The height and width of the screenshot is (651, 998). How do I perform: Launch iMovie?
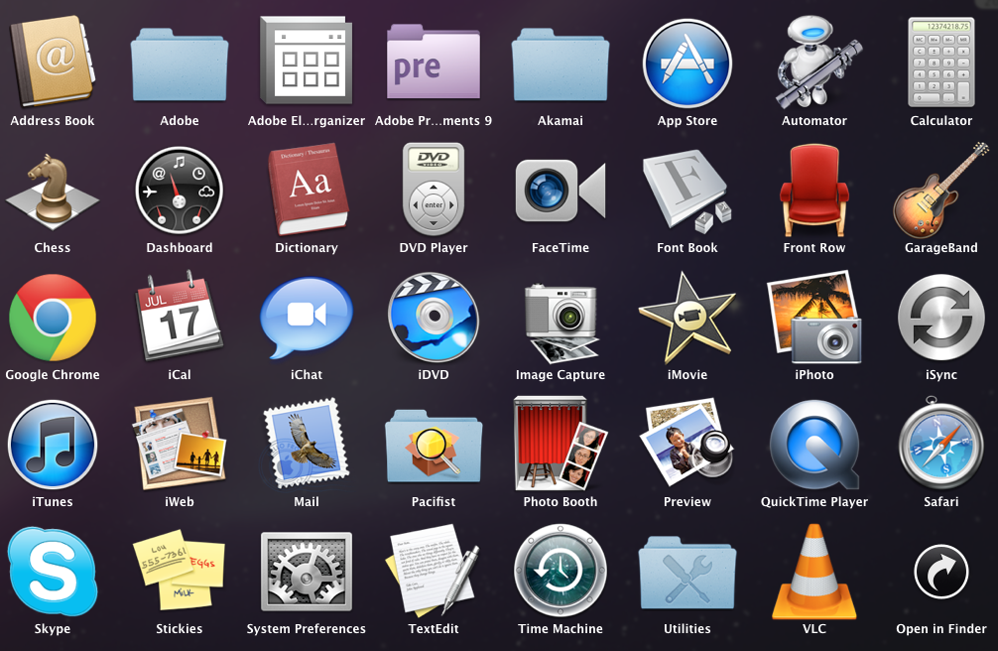687,318
